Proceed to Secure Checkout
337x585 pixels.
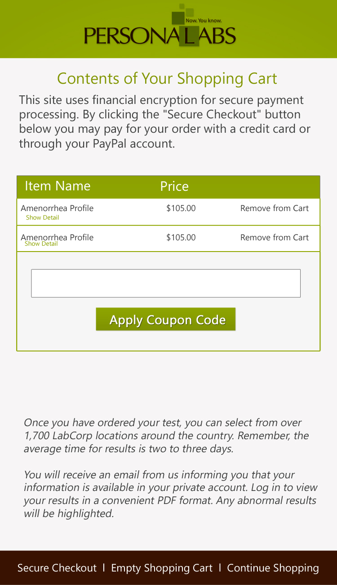(x=57, y=568)
